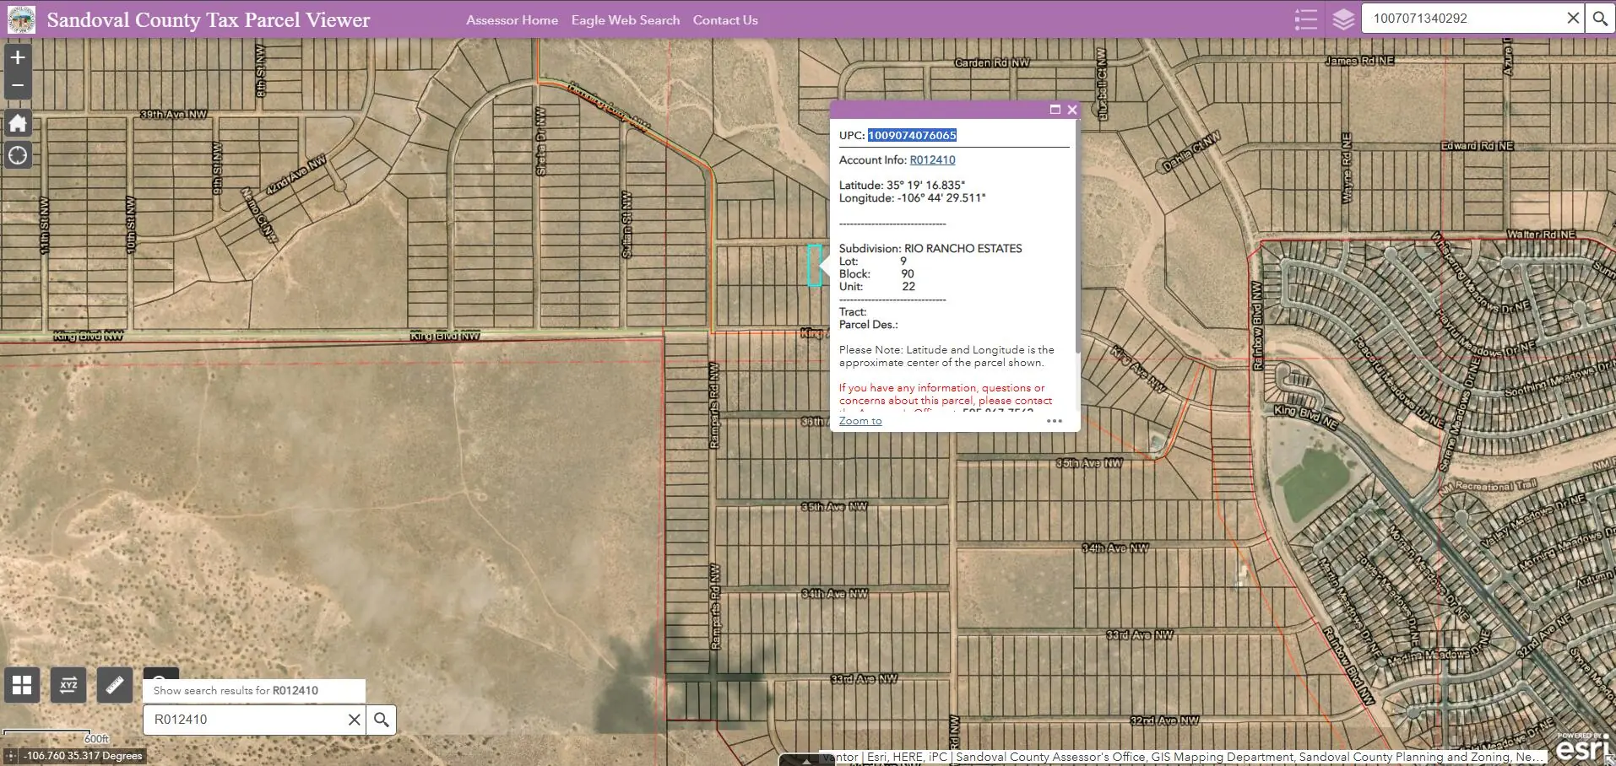Screen dimensions: 1616x766
Task: Open account R012410 info link
Action: (x=932, y=159)
